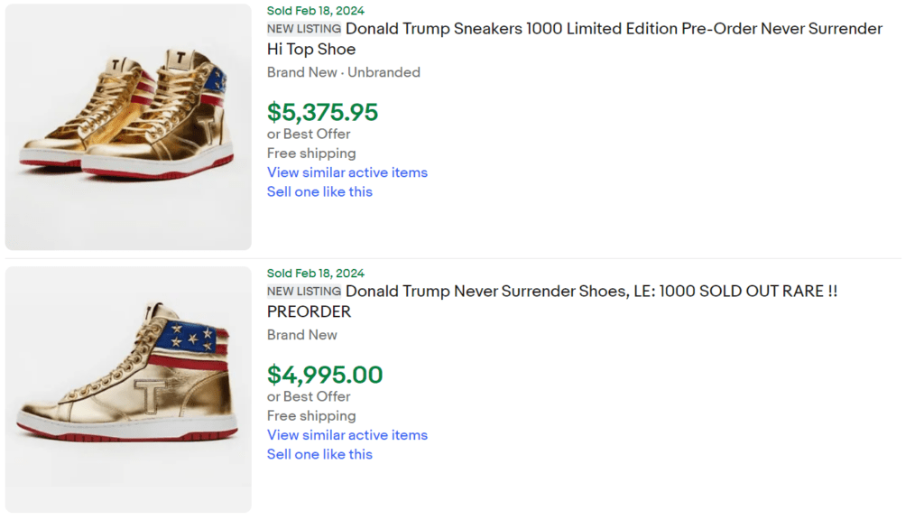Click 'View similar active items' for the $5,375.95 listing
Screen dimensions: 924x520
(347, 172)
